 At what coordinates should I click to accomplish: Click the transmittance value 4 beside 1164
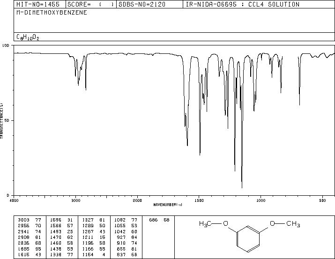coord(104,254)
